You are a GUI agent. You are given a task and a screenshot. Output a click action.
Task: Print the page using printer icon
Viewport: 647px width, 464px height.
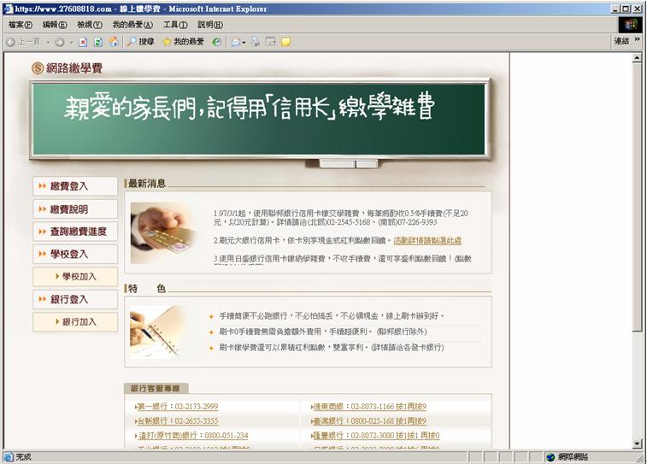click(x=255, y=41)
